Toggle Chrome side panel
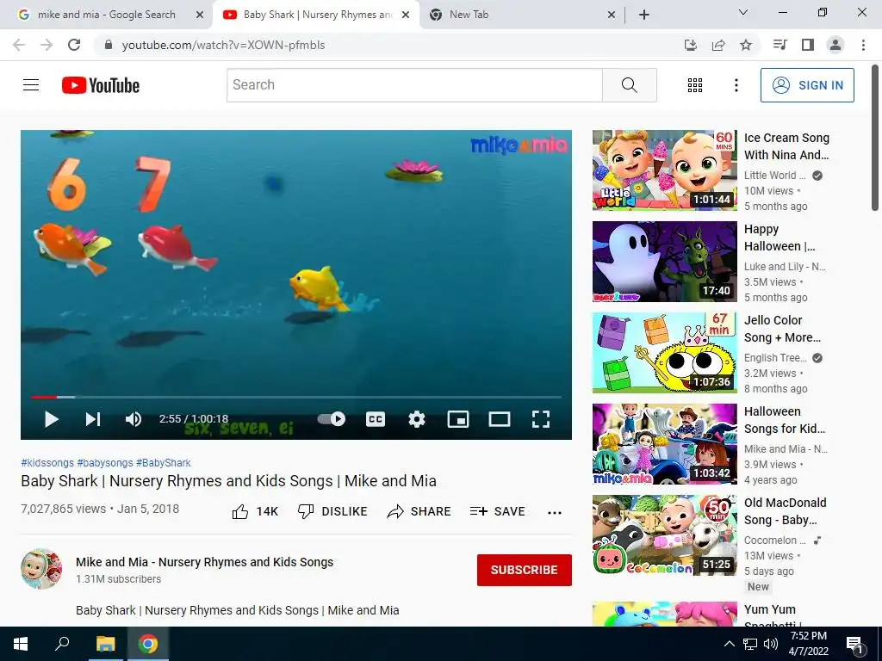 (808, 45)
